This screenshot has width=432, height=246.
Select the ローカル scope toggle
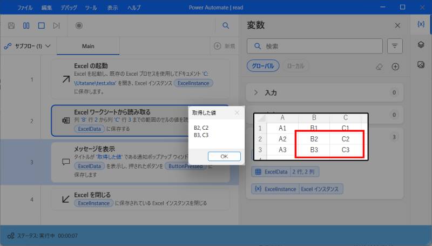[x=295, y=66]
